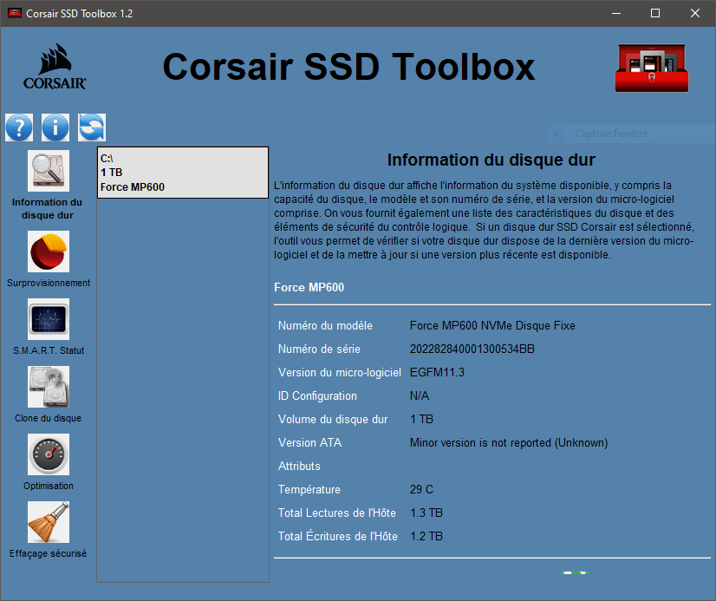The width and height of the screenshot is (716, 601).
Task: Click the Version du micro-logiciel label
Action: [340, 373]
